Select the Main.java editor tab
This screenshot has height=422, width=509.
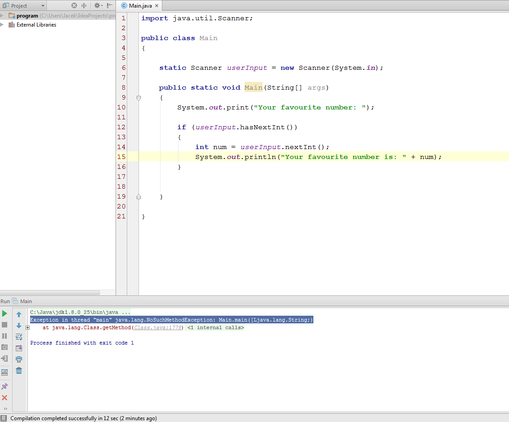pyautogui.click(x=140, y=6)
